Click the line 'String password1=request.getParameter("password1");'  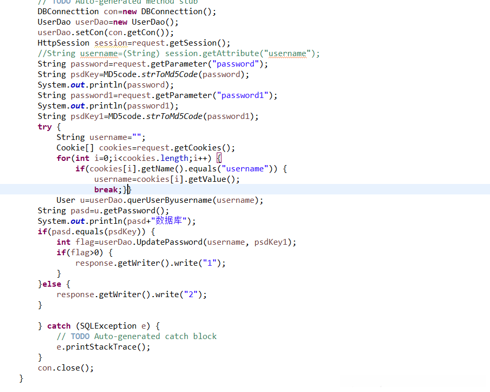pyautogui.click(x=158, y=95)
